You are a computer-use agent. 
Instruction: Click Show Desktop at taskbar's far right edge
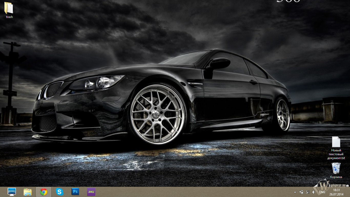[x=349, y=192]
